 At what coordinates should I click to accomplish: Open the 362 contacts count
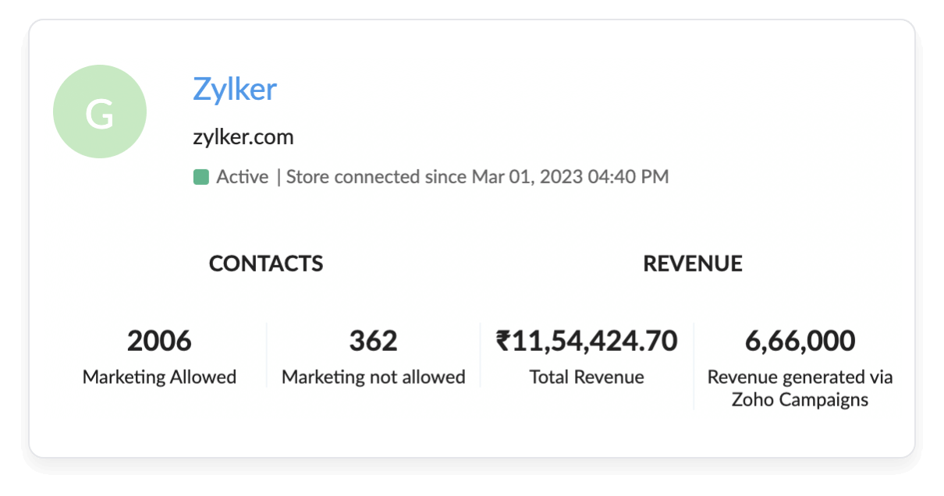click(x=373, y=341)
